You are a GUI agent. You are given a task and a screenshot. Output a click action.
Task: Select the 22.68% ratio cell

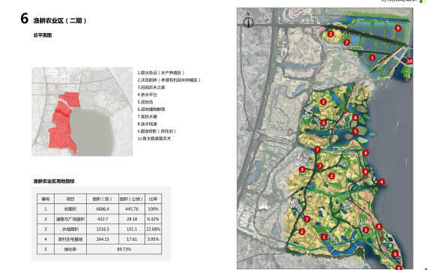pos(154,229)
